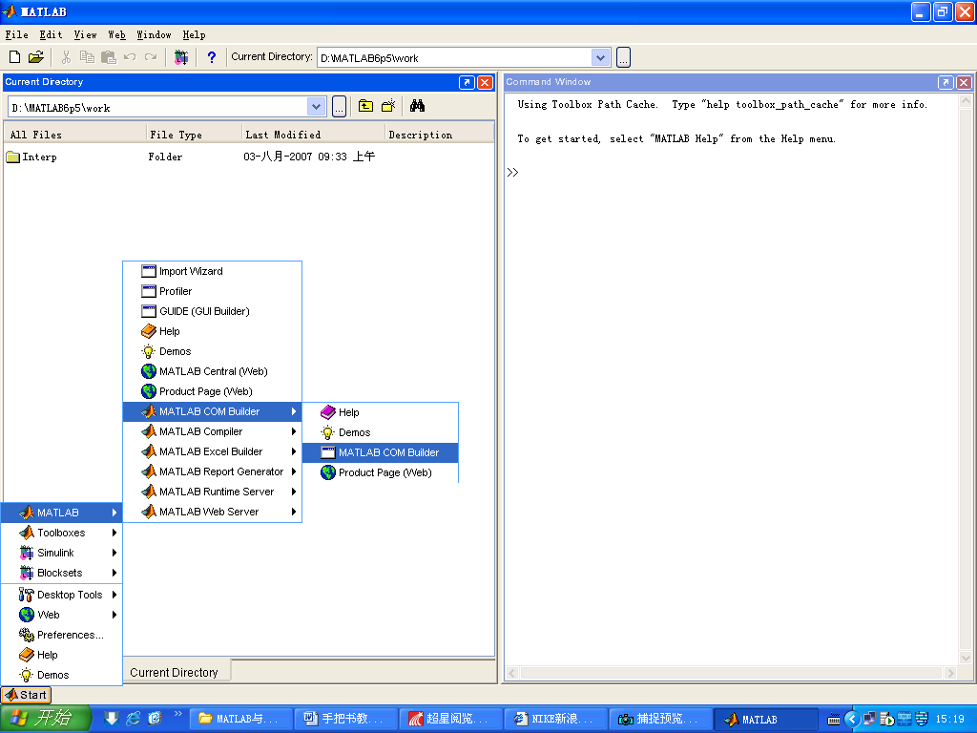Image resolution: width=977 pixels, height=733 pixels.
Task: Click the New Folder icon in Current Directory panel
Action: tap(388, 106)
